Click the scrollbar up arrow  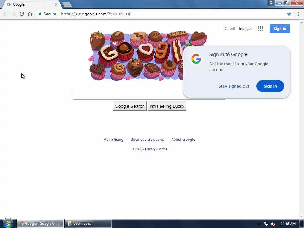301,22
